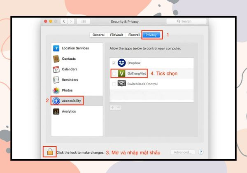Screen dimensions: 247x173
Task: Select Analytics label in sidebar
Action: pos(69,111)
